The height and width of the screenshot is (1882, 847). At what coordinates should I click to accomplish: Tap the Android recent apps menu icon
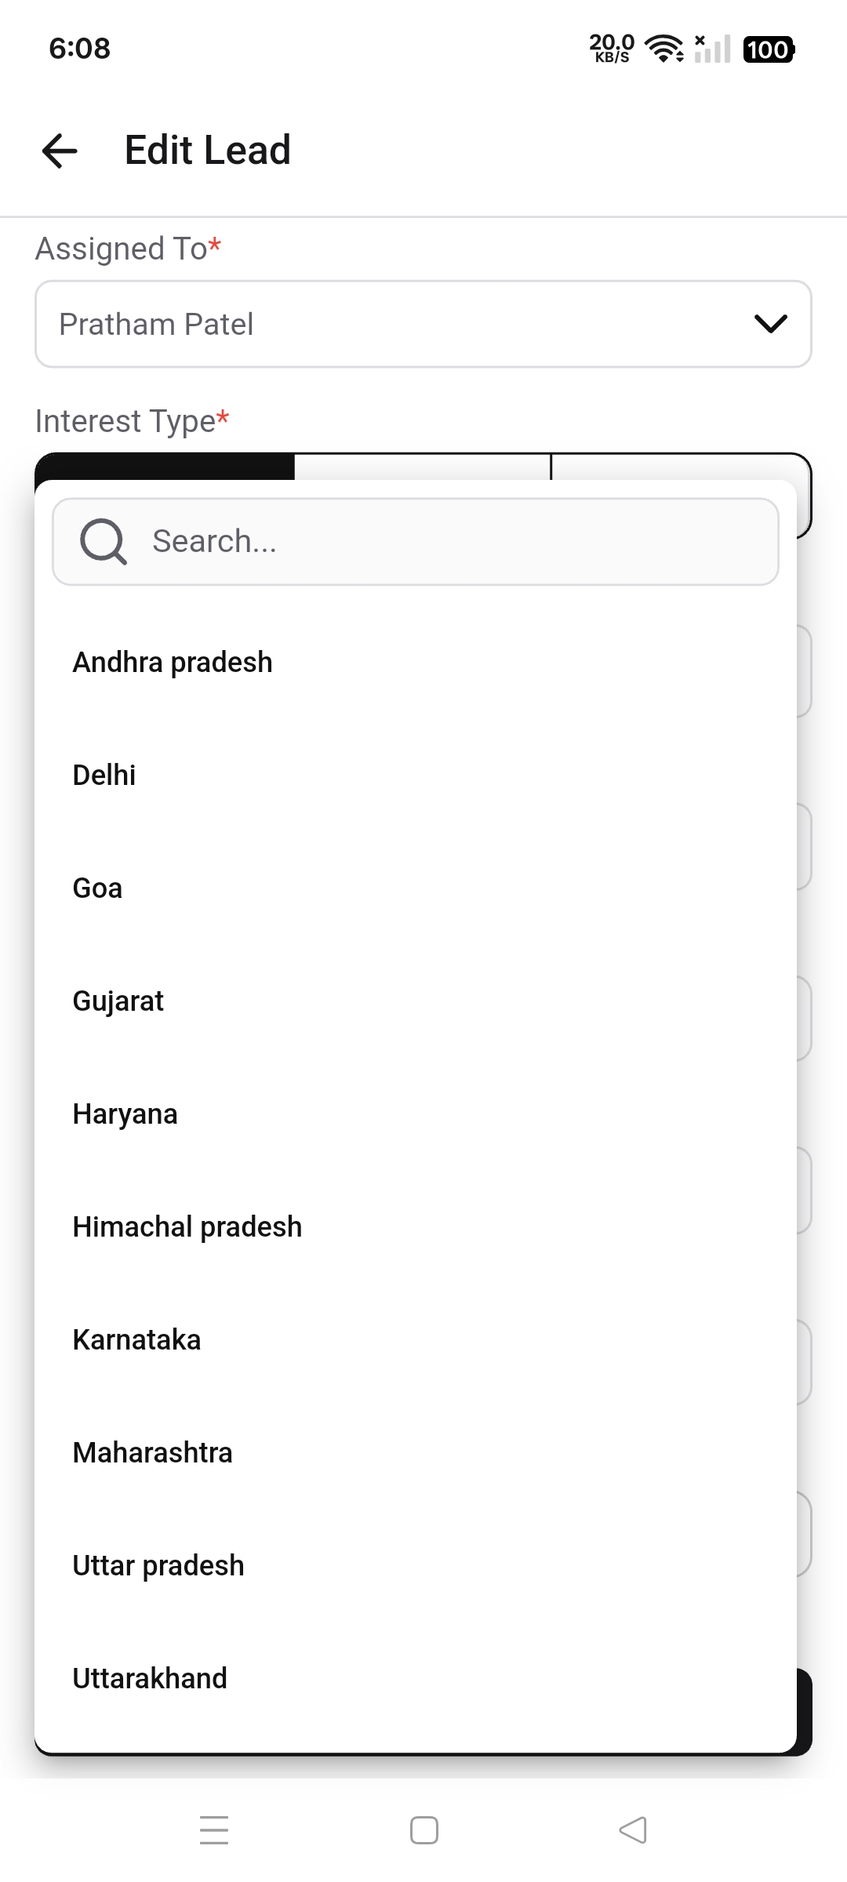[213, 1830]
